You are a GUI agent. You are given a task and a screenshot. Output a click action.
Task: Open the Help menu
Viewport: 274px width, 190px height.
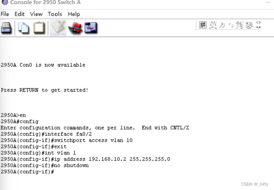(74, 14)
